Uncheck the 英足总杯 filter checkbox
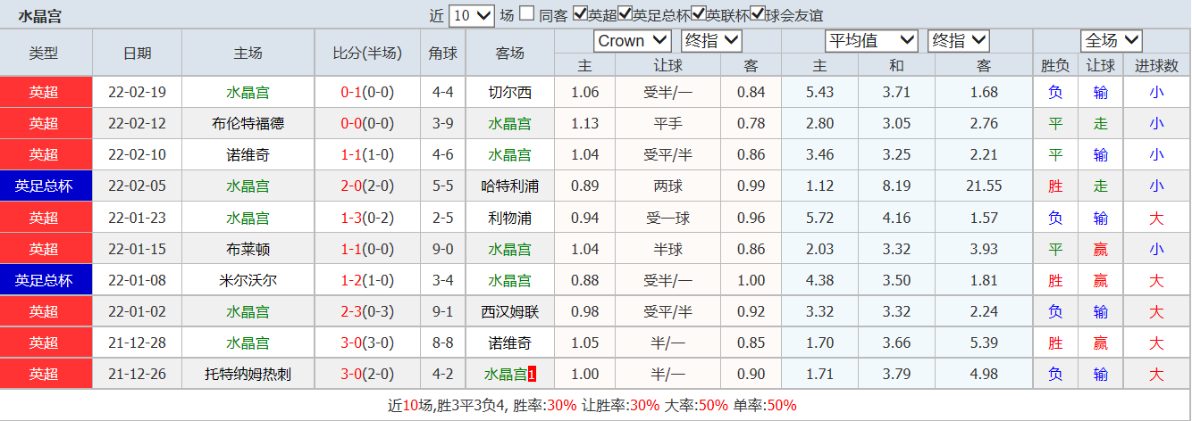 [625, 14]
